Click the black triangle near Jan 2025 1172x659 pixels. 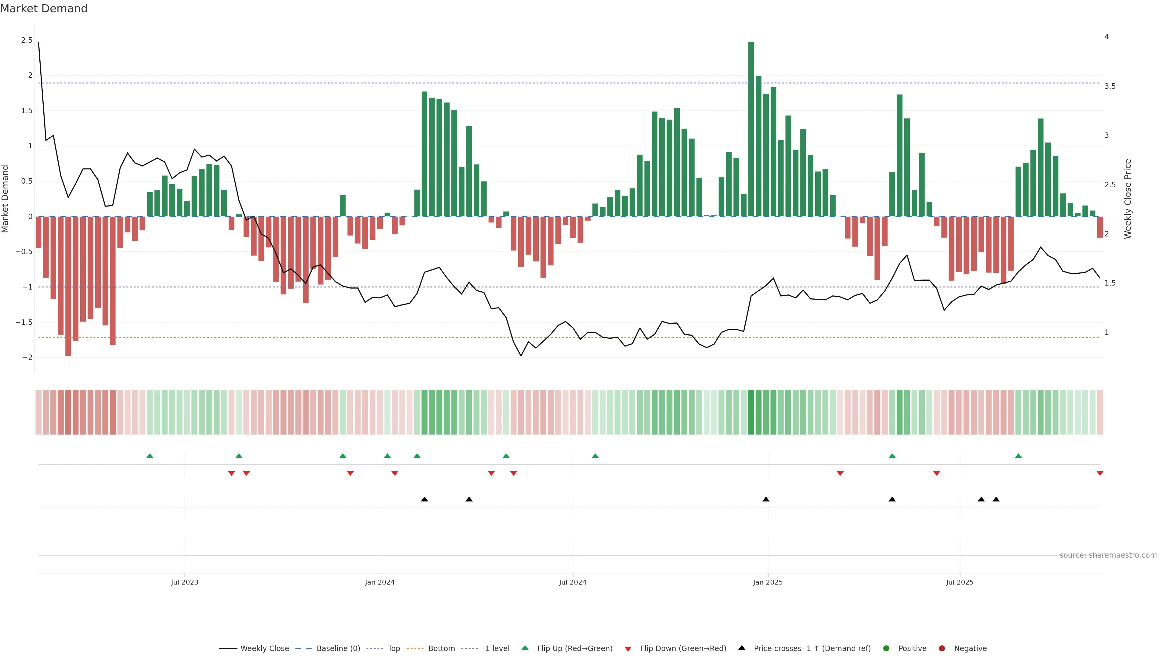(x=766, y=499)
